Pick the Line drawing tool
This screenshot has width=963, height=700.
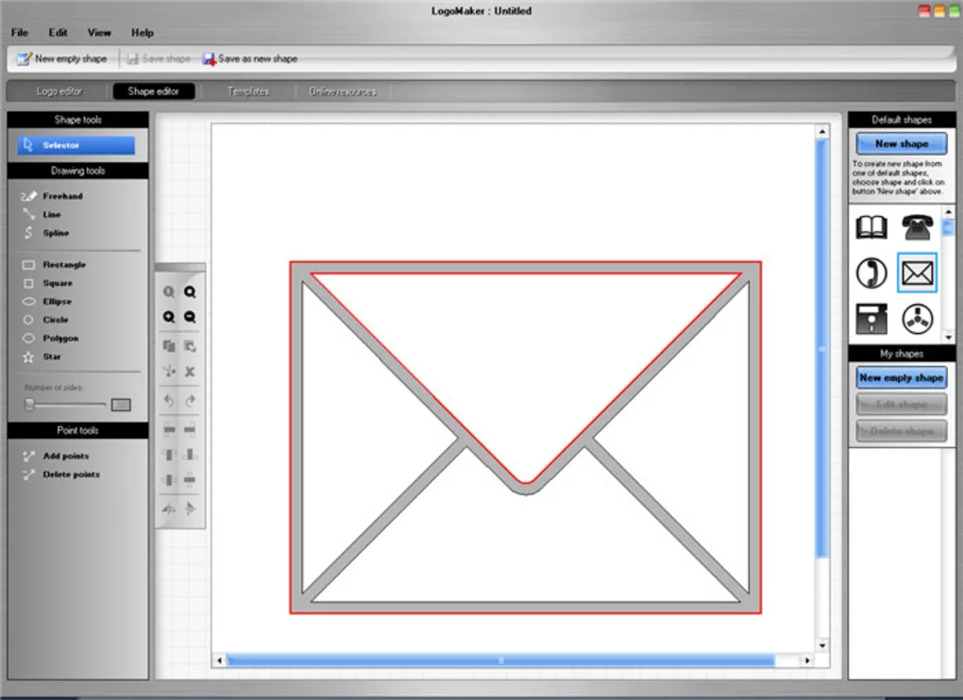coord(42,215)
